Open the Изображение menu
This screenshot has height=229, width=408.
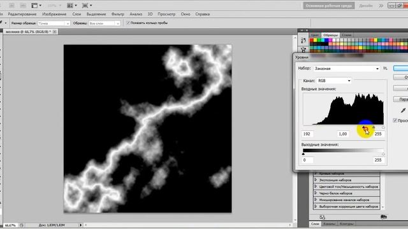54,14
